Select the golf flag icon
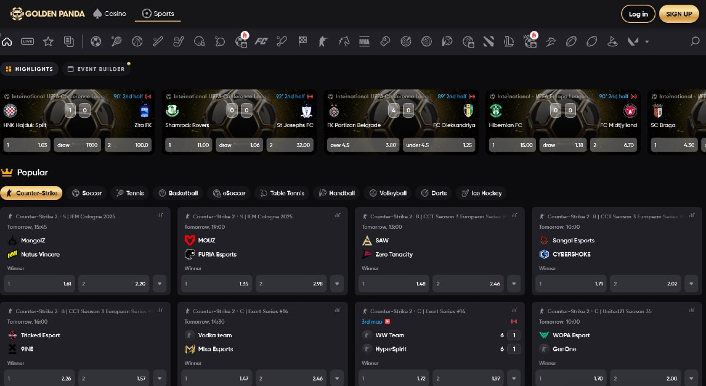The width and height of the screenshot is (706, 386). pos(612,41)
